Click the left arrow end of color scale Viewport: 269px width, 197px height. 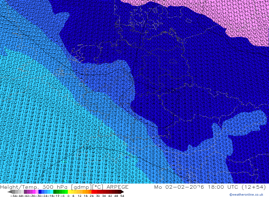pos(10,192)
